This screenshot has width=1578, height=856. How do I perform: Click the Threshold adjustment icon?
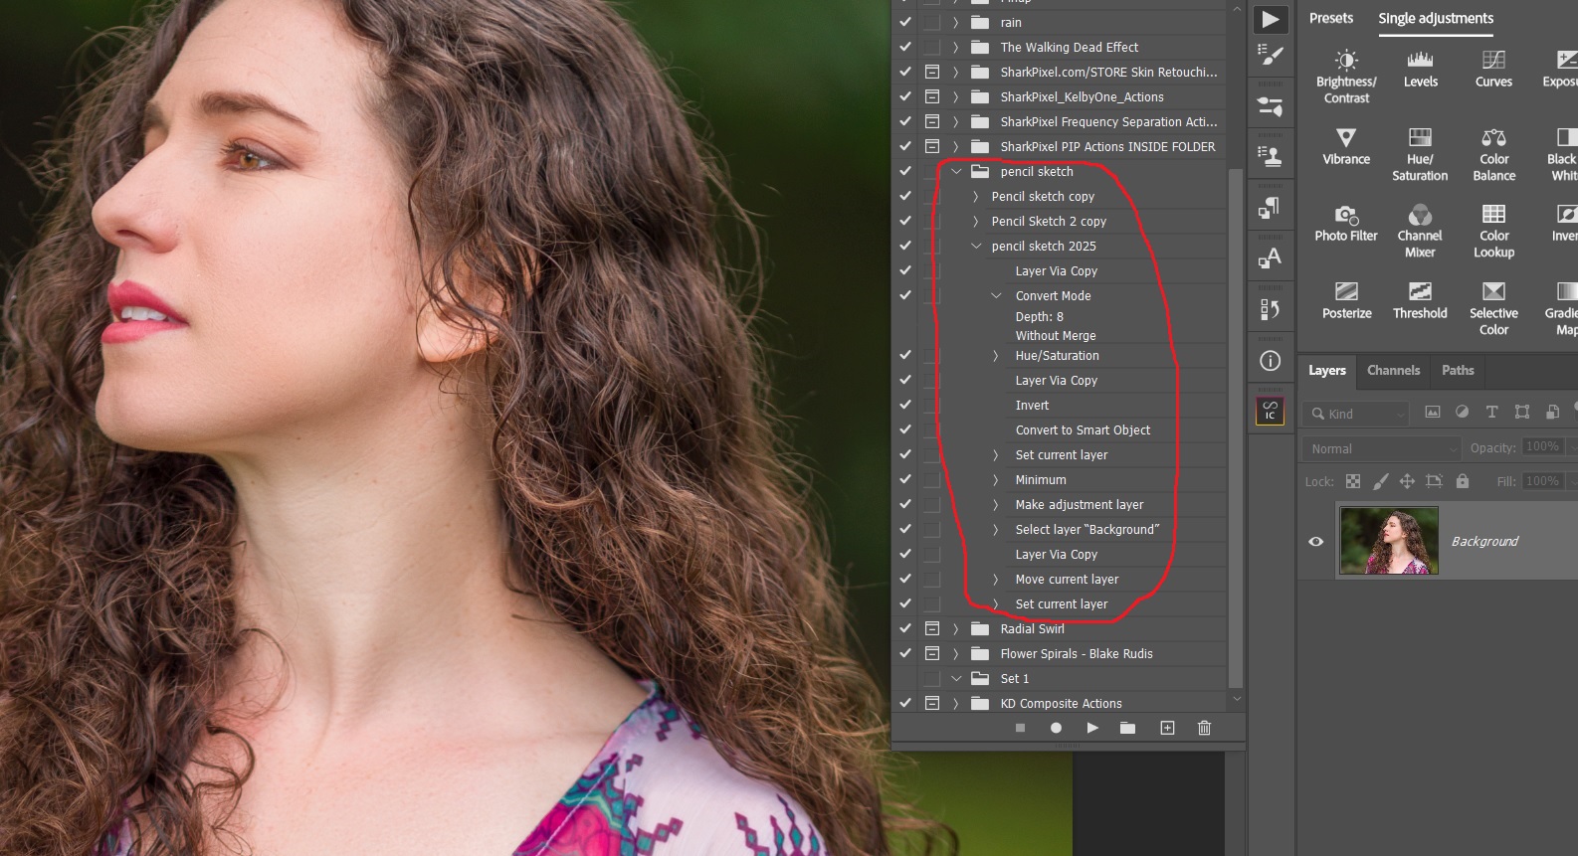1420,292
